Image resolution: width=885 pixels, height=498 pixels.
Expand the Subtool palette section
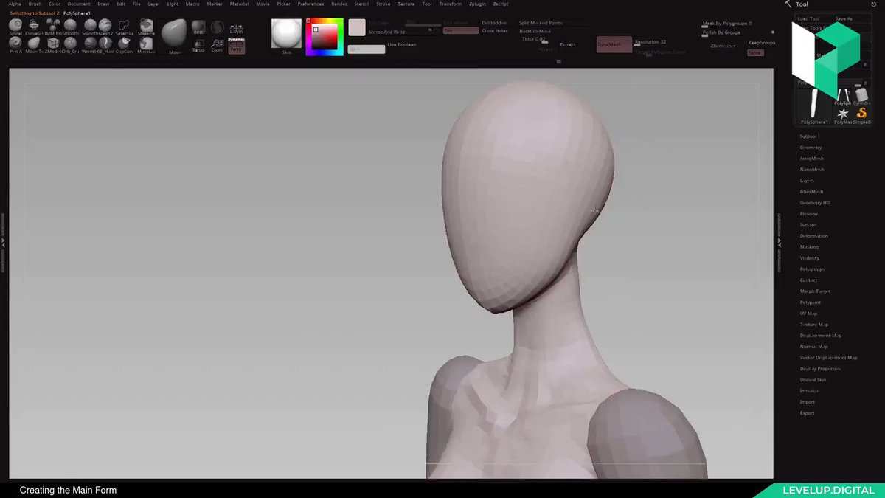coord(808,136)
